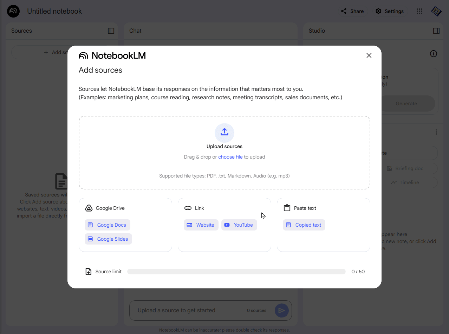Screen dimensions: 449x334
Task: Close the Add sources dialog
Action: 369,55
